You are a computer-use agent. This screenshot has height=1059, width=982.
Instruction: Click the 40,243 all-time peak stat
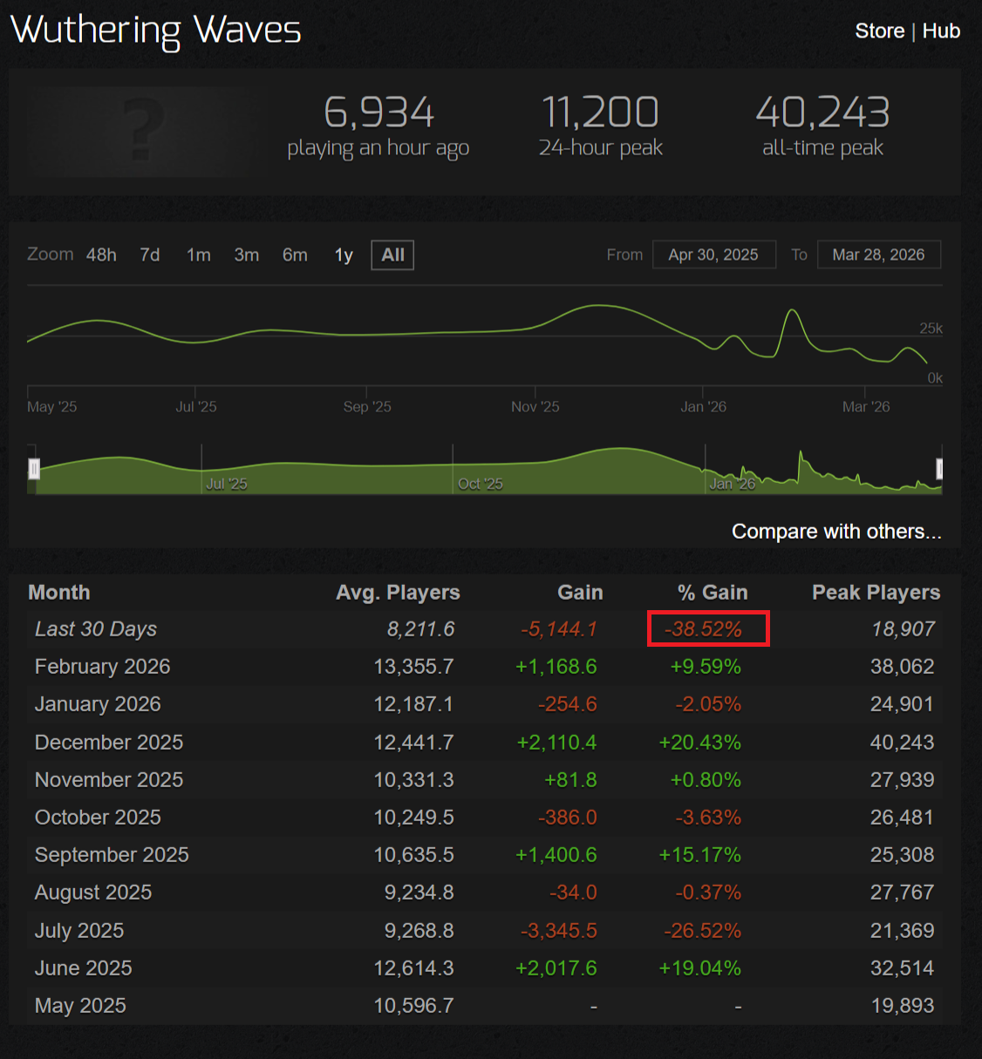pos(822,127)
